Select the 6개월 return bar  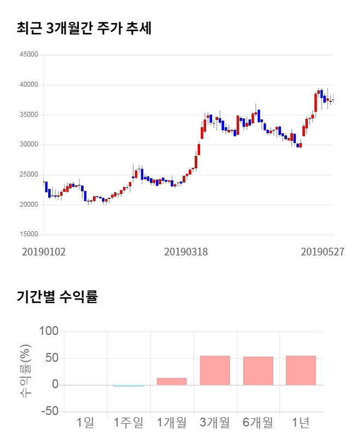(x=258, y=371)
